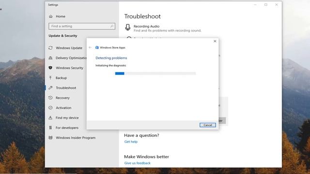The width and height of the screenshot is (310, 174).
Task: Click the Make Windows better heading
Action: click(x=146, y=157)
